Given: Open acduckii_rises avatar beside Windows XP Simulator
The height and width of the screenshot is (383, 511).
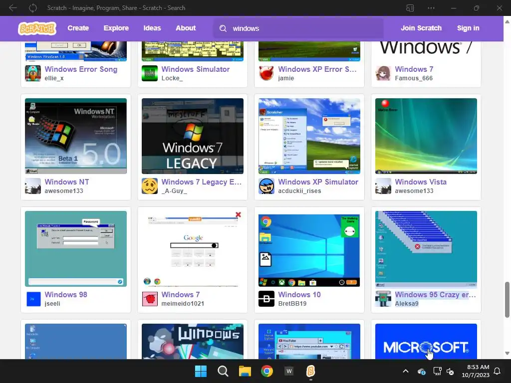Looking at the screenshot, I should tap(266, 186).
